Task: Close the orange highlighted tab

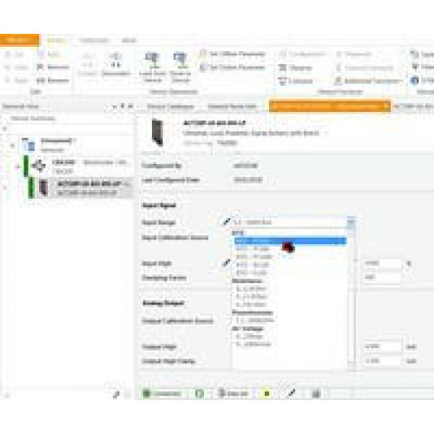Action: pos(386,106)
